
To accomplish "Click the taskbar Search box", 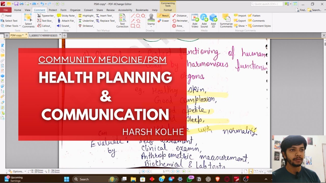I will [96, 179].
